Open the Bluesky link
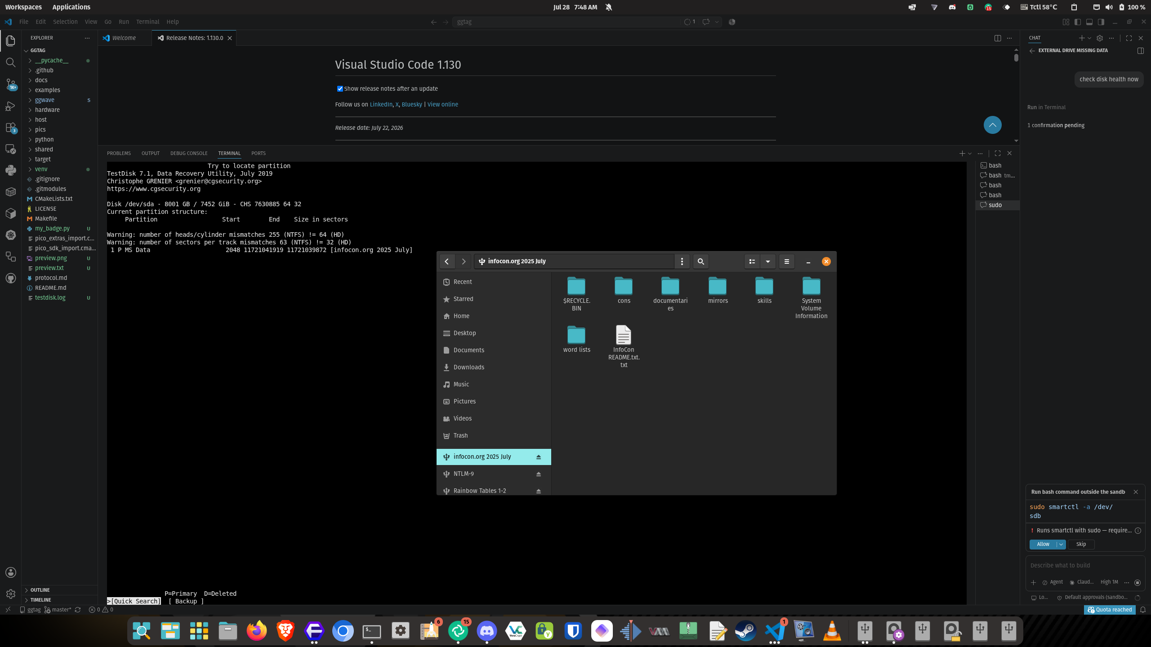 [412, 105]
